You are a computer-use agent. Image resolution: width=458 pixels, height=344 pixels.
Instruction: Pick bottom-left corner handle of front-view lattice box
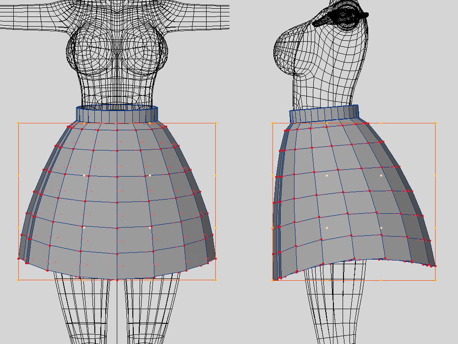pos(18,279)
